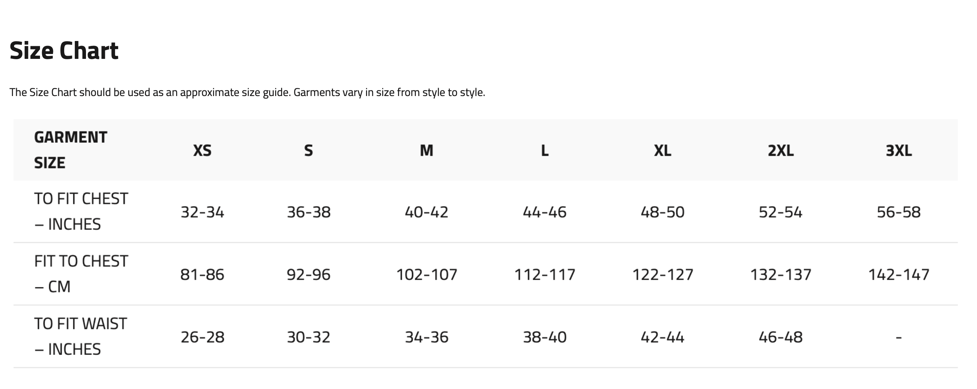Select the XL column header
Image resolution: width=977 pixels, height=389 pixels.
click(663, 150)
